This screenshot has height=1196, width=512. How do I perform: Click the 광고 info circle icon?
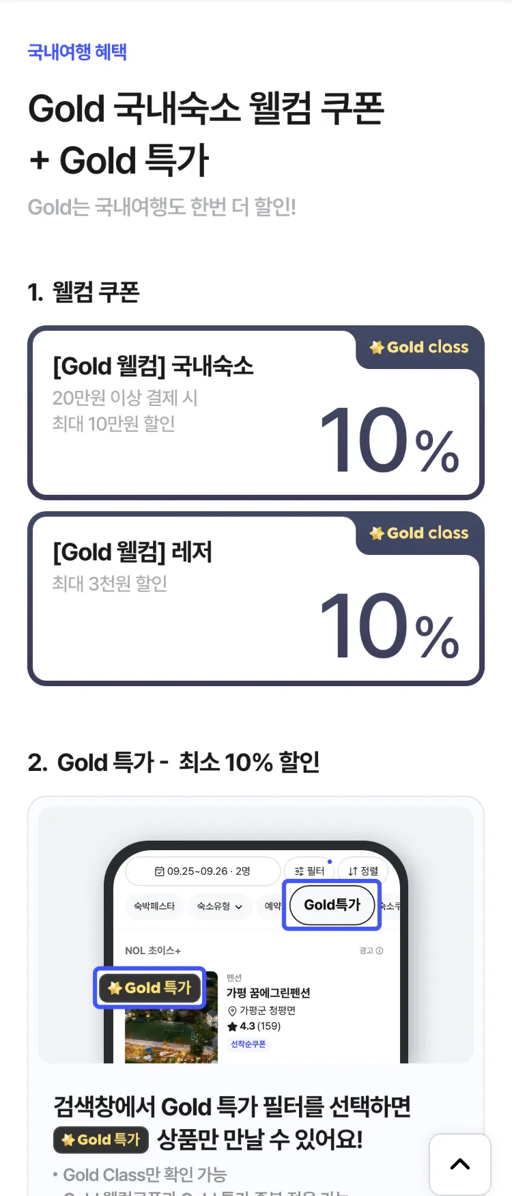[380, 951]
